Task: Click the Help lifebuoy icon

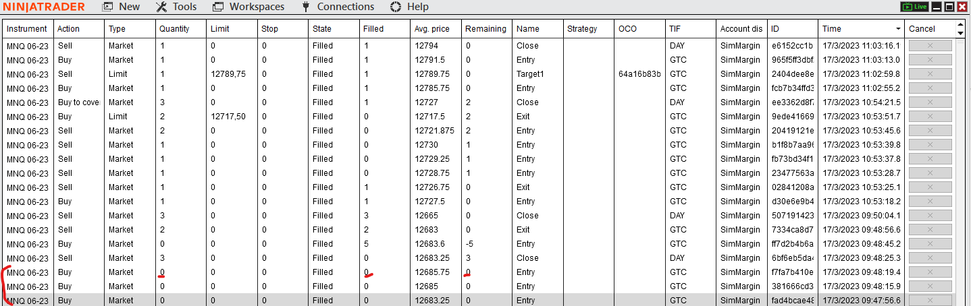Action: [x=396, y=7]
